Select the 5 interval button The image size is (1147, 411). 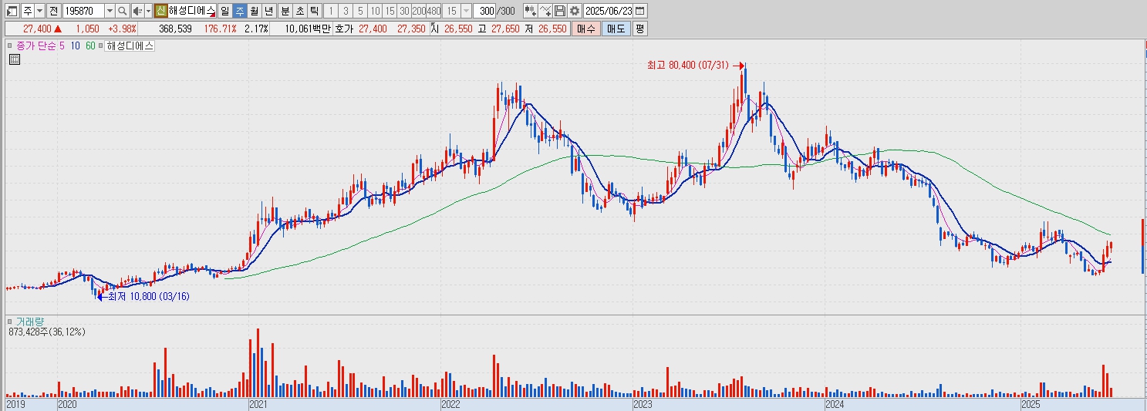click(x=360, y=11)
